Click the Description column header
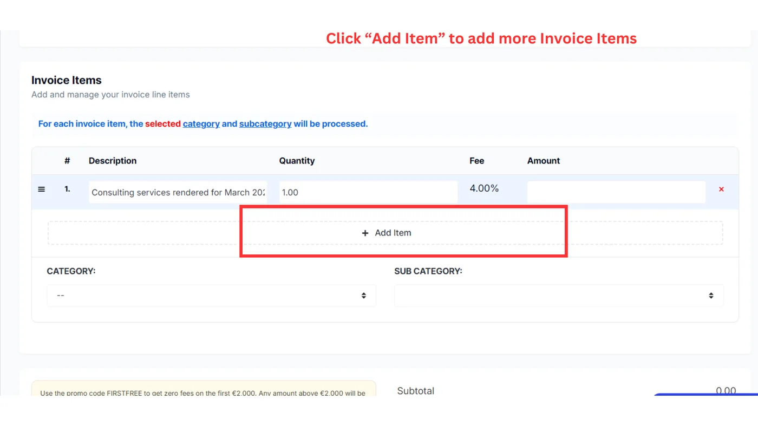Viewport: 758px width, 426px height. pyautogui.click(x=113, y=161)
